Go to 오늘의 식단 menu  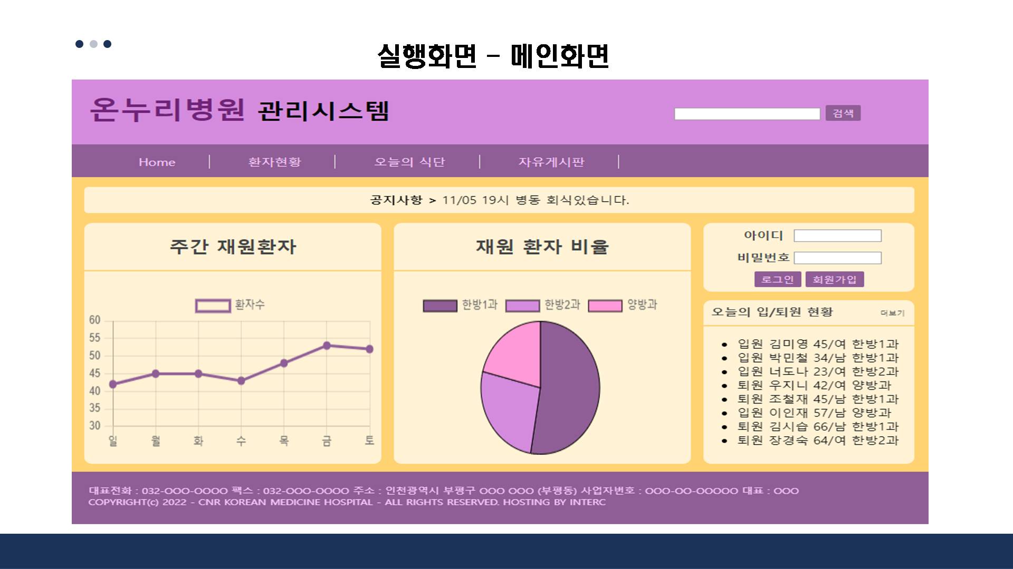[409, 162]
